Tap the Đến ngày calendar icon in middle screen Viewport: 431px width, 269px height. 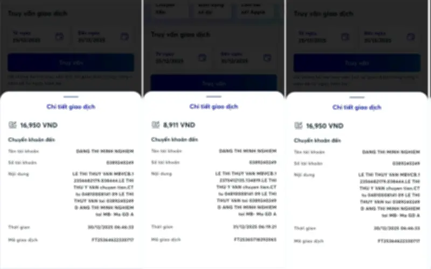click(267, 58)
